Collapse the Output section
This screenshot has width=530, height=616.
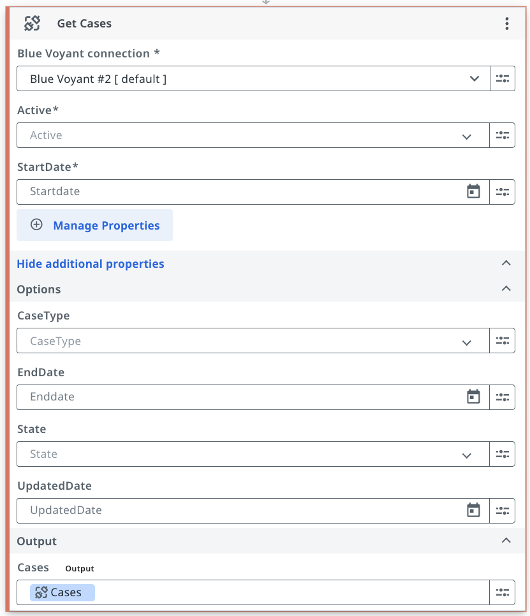click(x=506, y=541)
